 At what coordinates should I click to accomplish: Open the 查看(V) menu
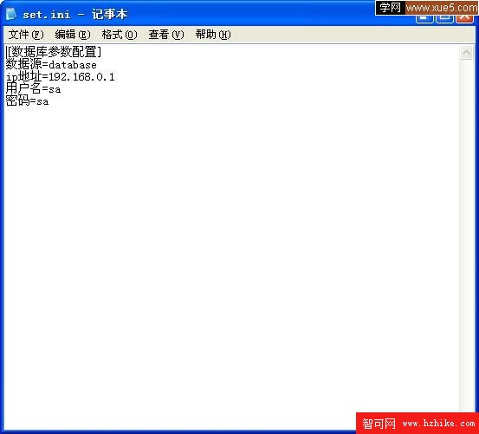[x=166, y=35]
